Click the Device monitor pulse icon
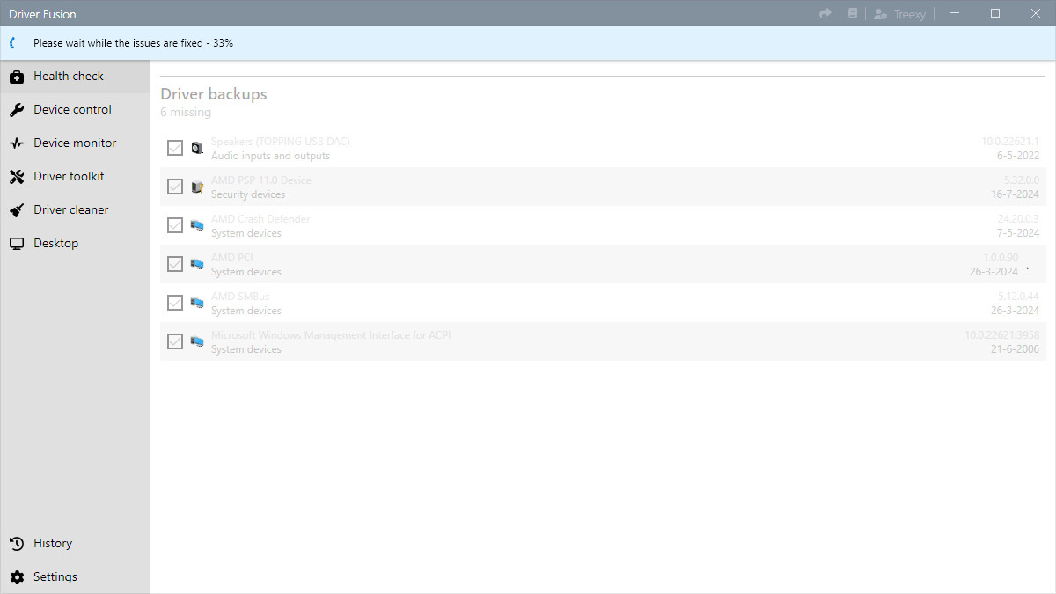 (17, 143)
